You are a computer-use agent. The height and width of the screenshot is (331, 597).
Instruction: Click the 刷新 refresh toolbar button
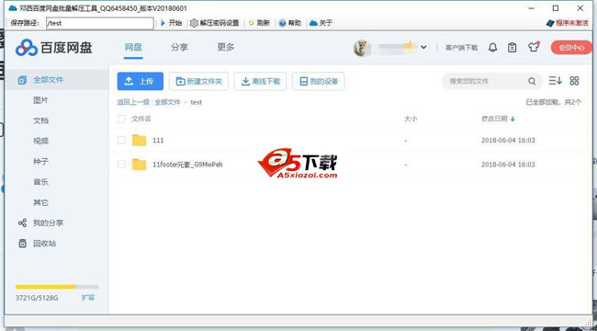259,23
